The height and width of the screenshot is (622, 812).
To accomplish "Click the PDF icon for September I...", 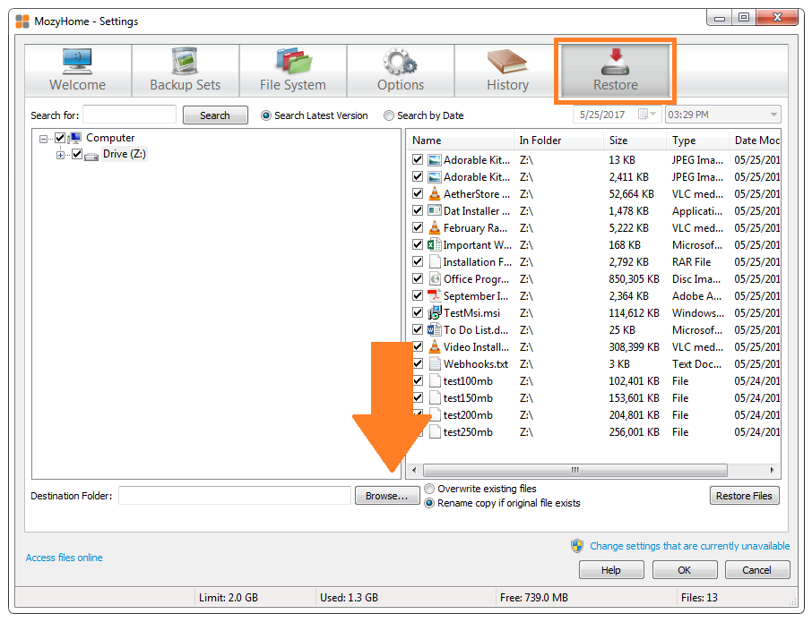I will (435, 295).
